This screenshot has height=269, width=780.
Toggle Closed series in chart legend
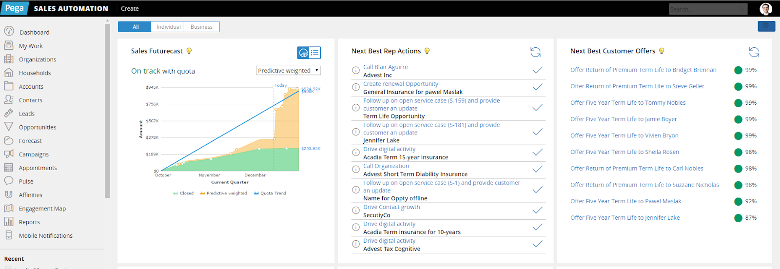click(x=183, y=193)
